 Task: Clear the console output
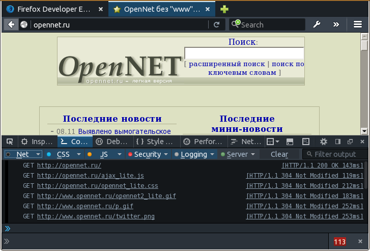(x=279, y=154)
